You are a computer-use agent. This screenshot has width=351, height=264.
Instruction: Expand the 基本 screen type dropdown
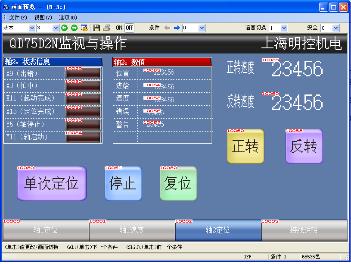click(x=31, y=28)
